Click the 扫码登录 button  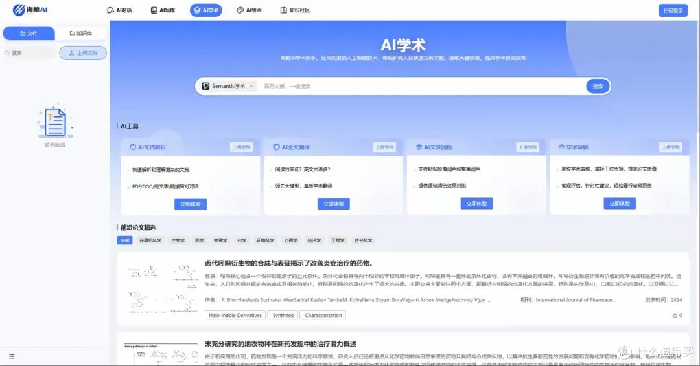coord(673,10)
